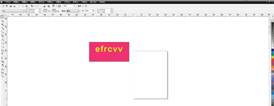The width and height of the screenshot is (274, 106).
Task: Pick the orange palette swatch
Action: [272, 67]
